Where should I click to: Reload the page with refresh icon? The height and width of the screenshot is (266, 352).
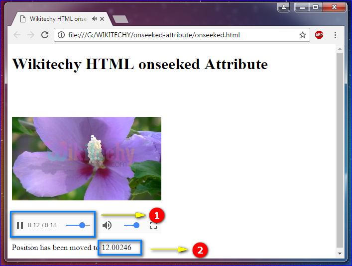tap(45, 35)
